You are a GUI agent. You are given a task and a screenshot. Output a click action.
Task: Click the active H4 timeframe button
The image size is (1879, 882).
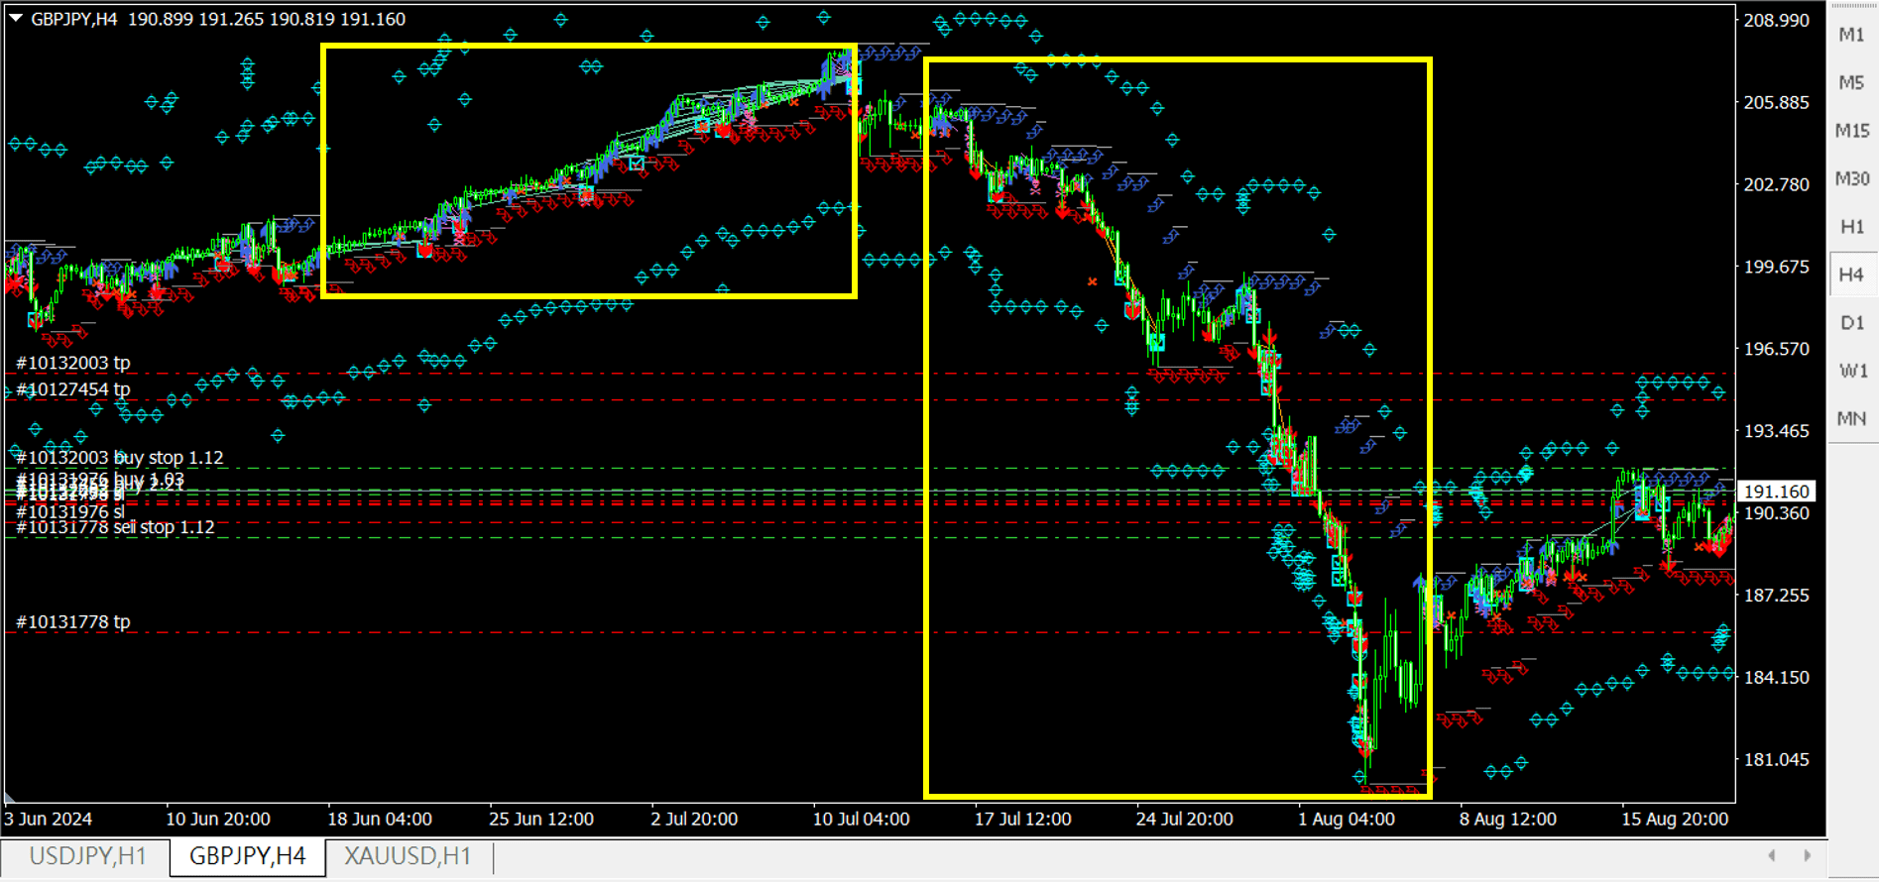(1850, 275)
